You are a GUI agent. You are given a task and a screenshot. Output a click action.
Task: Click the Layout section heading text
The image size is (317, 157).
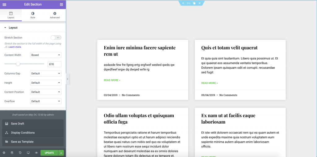(13, 28)
